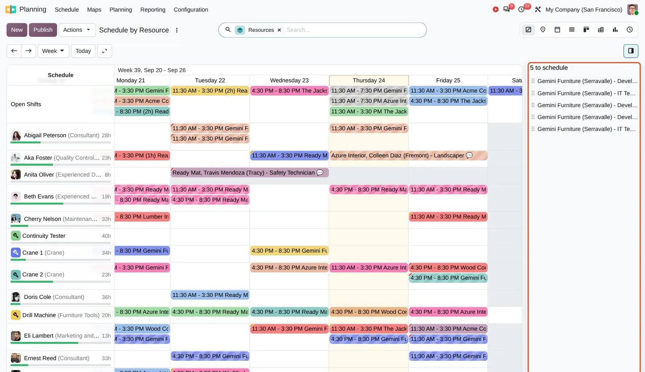
Task: Open the three-dot menu beside Schedule by Resource
Action: pyautogui.click(x=177, y=30)
